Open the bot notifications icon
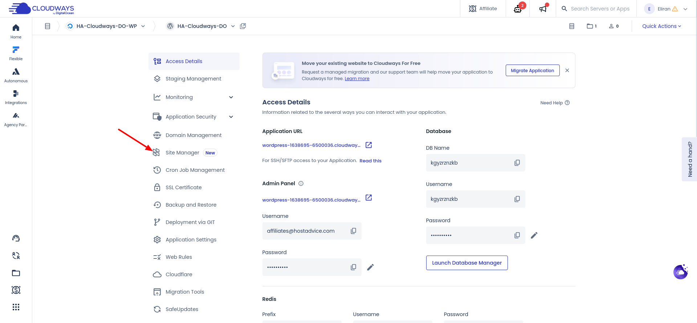 [518, 9]
